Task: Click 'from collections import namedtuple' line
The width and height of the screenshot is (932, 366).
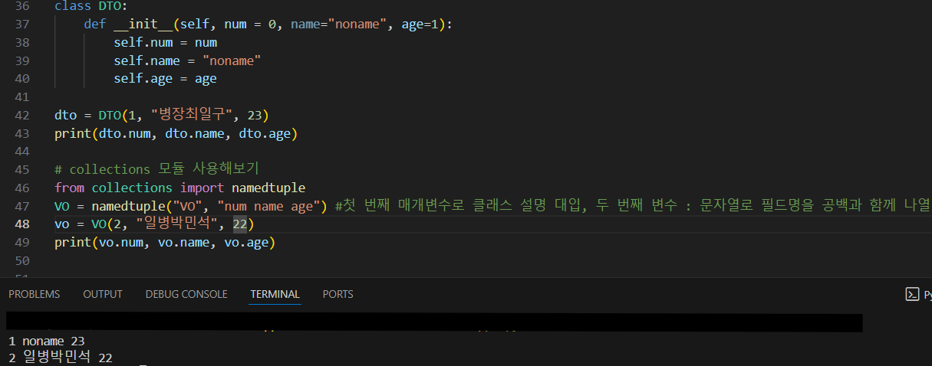Action: (x=180, y=188)
